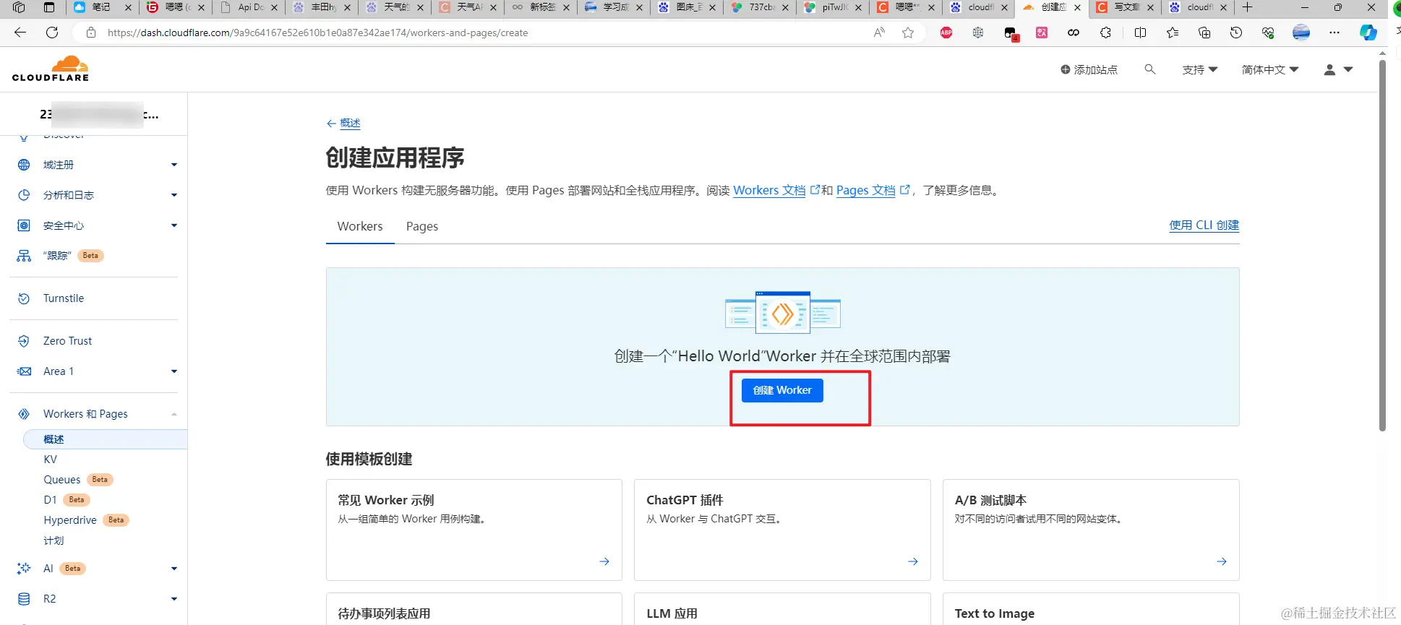1401x625 pixels.
Task: Select KV in the sidebar
Action: [x=51, y=460]
